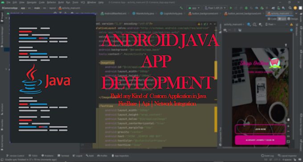303x162 pixels.
Task: Click the zoom out minus button in design view
Action: (288, 131)
